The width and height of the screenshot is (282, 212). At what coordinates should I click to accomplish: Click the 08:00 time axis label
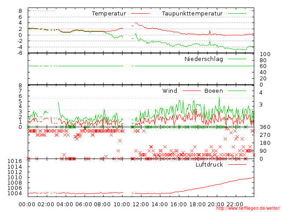point(102,204)
